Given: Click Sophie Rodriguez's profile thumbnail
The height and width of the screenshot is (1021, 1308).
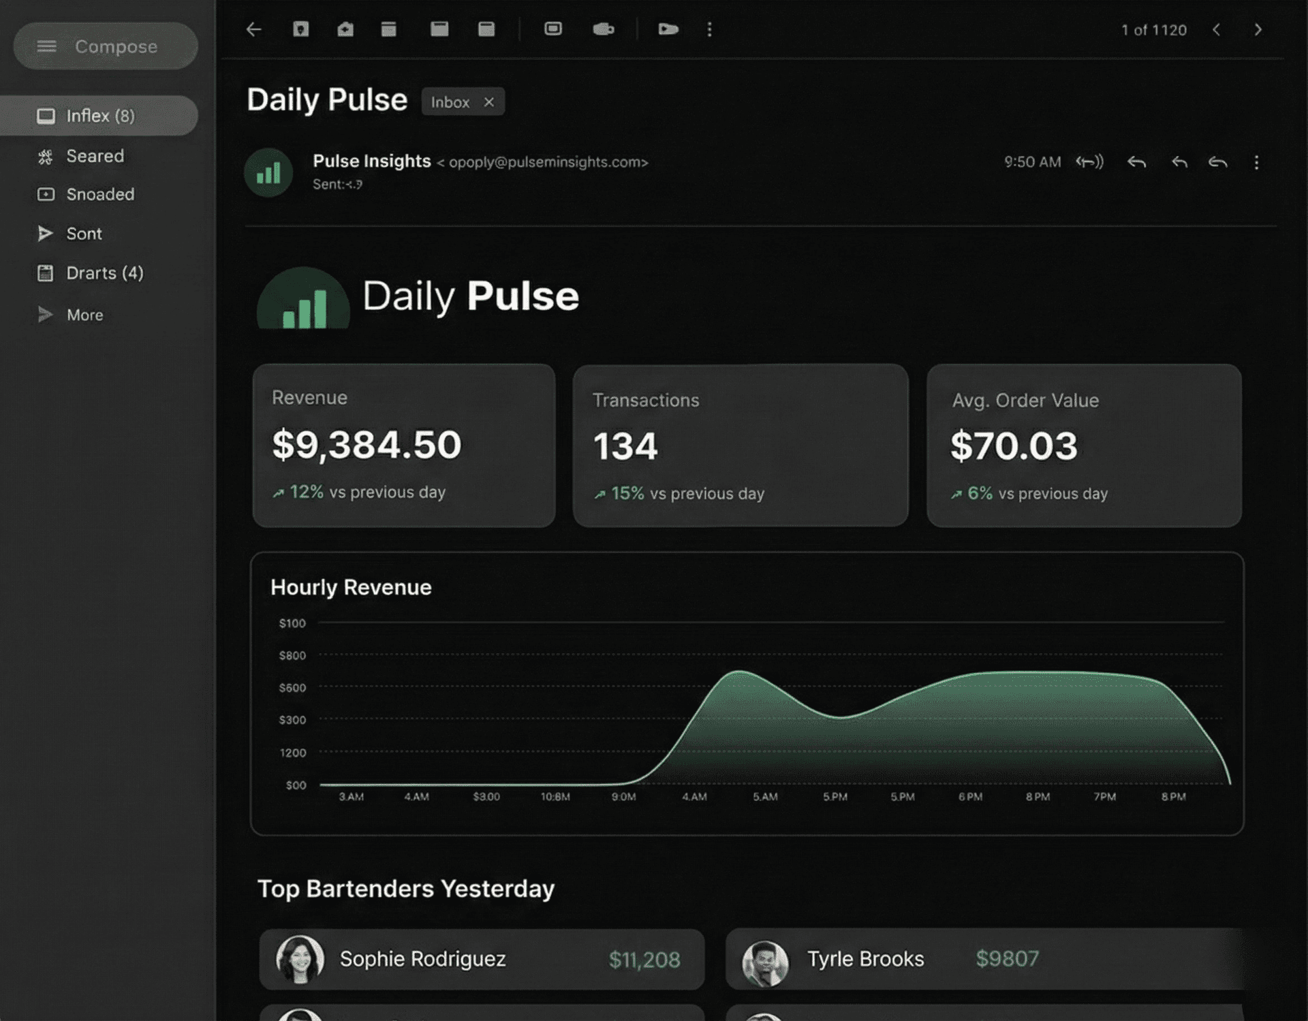Looking at the screenshot, I should [300, 960].
